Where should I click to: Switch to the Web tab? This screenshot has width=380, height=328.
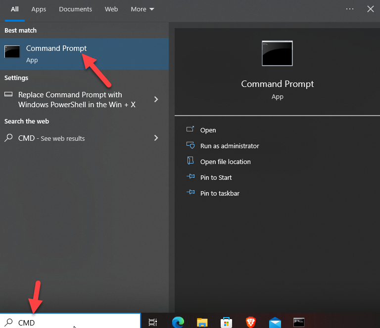(x=111, y=9)
